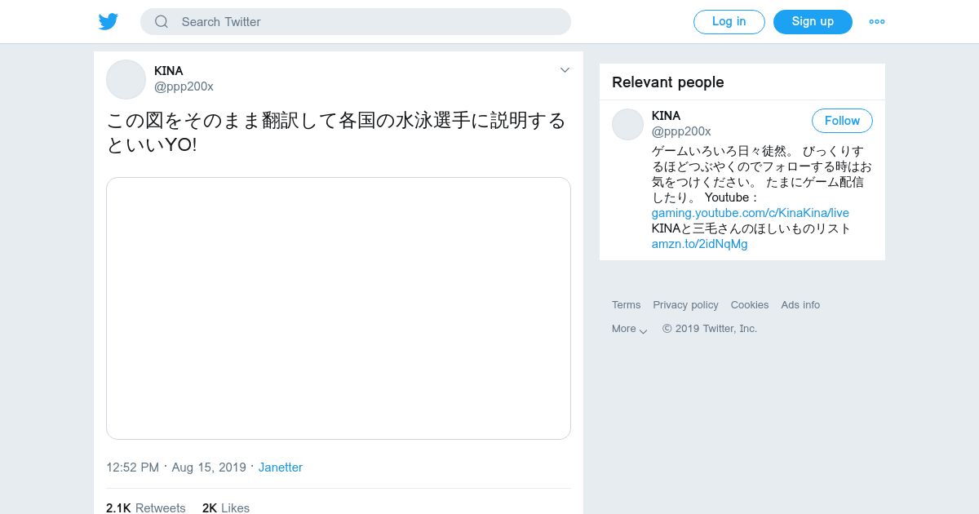The width and height of the screenshot is (979, 514).
Task: Expand the tweet options chevron
Action: coord(565,70)
